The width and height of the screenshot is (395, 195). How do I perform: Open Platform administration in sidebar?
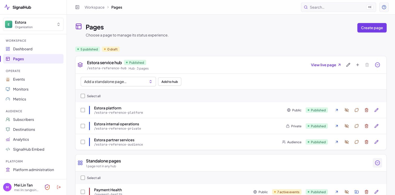tap(33, 170)
